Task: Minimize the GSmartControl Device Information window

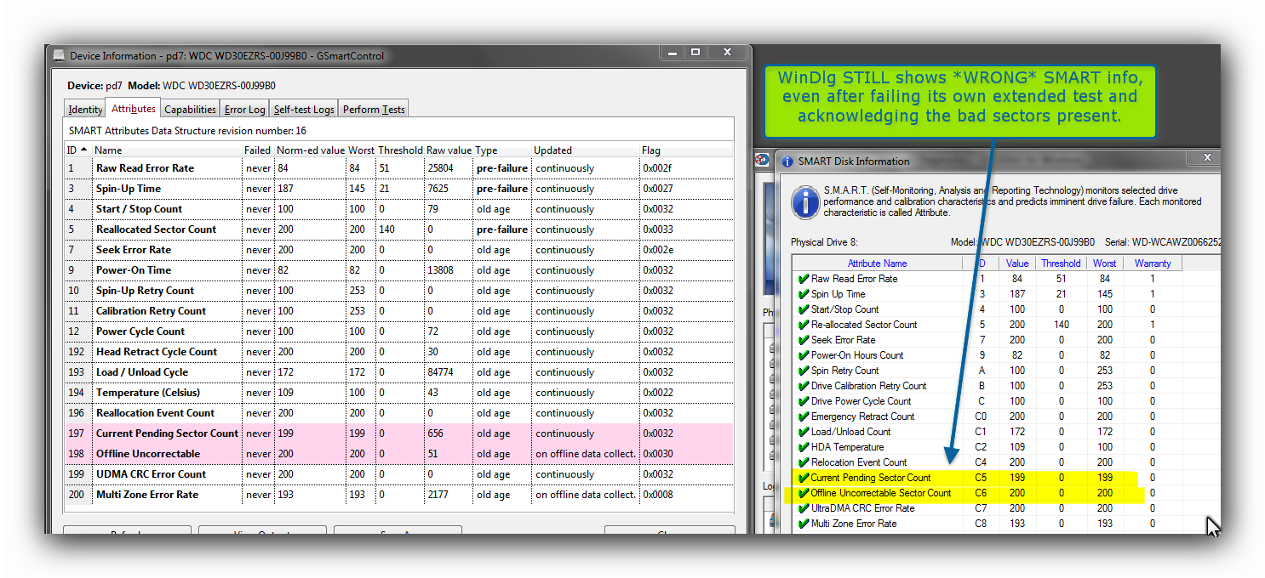Action: pyautogui.click(x=672, y=52)
